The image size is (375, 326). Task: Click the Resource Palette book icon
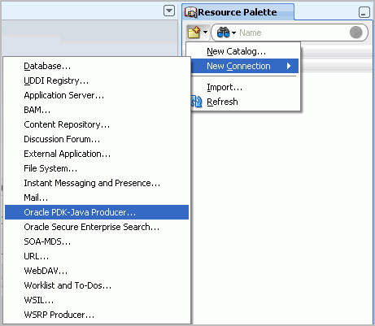point(190,12)
